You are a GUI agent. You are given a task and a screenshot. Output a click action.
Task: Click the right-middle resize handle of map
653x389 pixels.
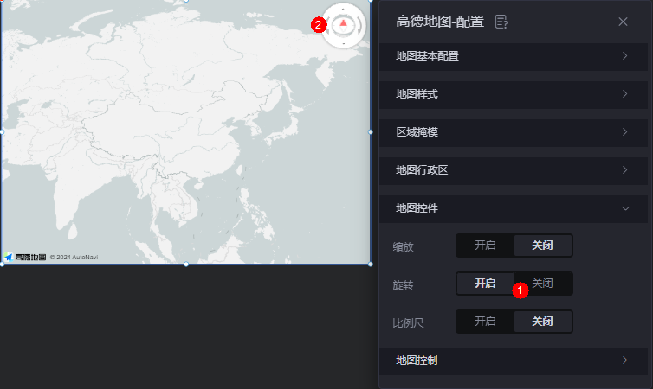tap(371, 132)
